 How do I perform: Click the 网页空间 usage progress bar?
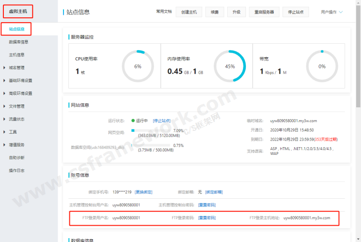pos(151,131)
